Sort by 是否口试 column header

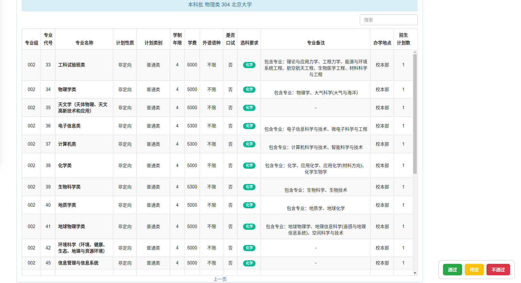coord(230,39)
